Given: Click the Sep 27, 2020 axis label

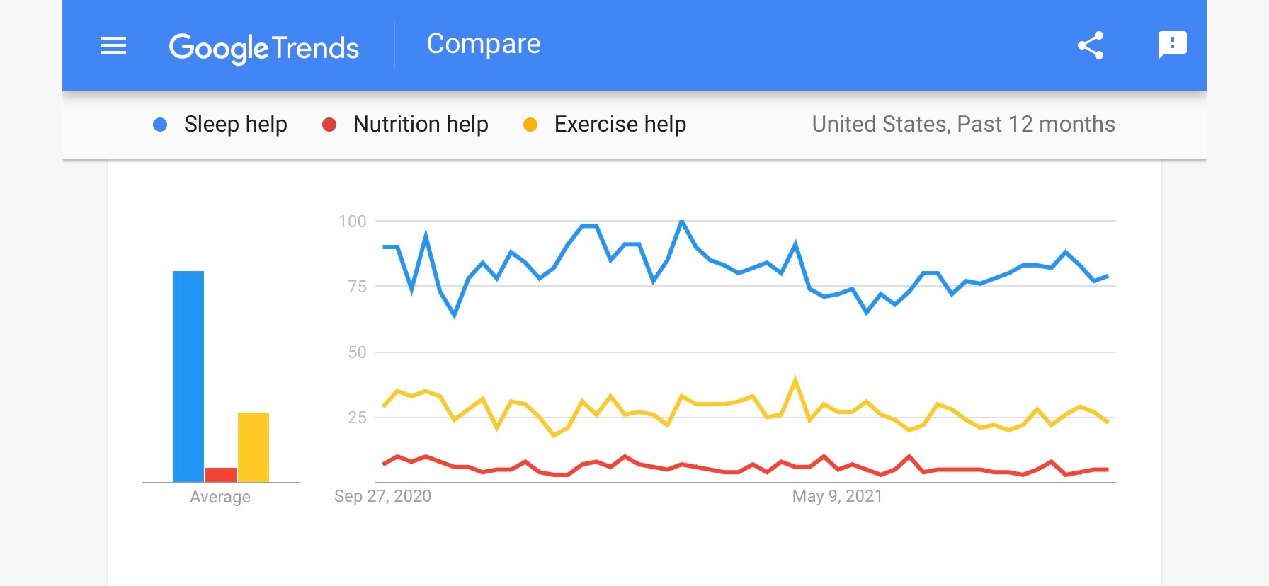Looking at the screenshot, I should [382, 496].
